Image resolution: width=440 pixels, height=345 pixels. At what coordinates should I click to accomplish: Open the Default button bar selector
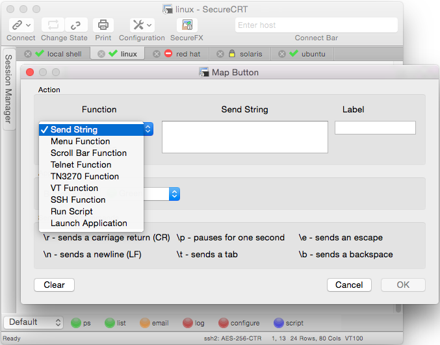point(33,322)
